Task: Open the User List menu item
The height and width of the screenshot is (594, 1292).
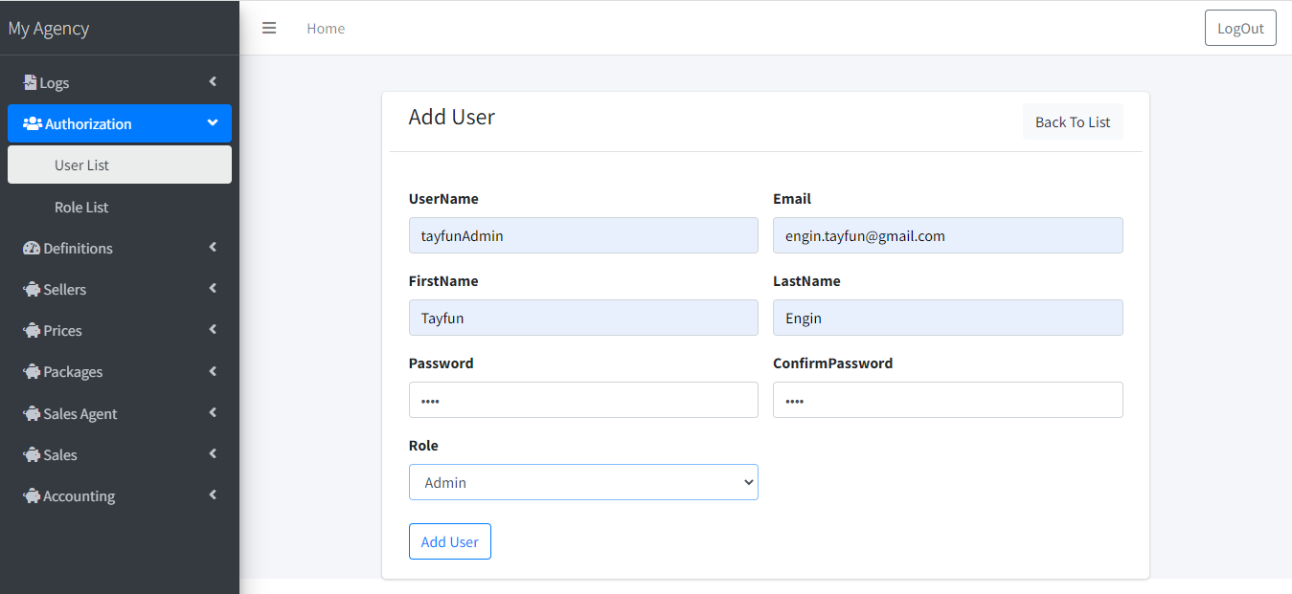Action: [81, 165]
